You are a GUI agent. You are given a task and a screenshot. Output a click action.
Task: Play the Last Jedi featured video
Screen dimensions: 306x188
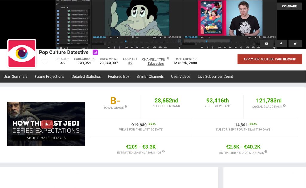tap(47, 124)
